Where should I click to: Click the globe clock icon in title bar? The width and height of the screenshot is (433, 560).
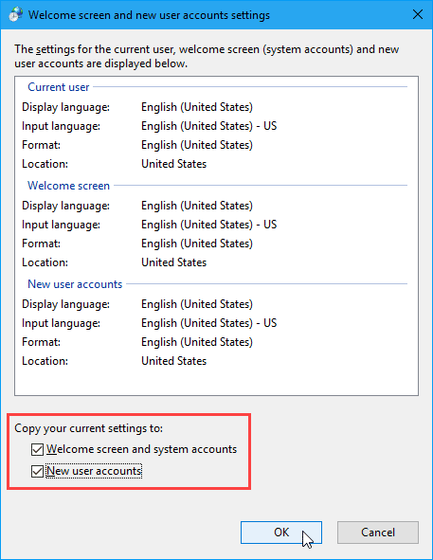point(15,14)
